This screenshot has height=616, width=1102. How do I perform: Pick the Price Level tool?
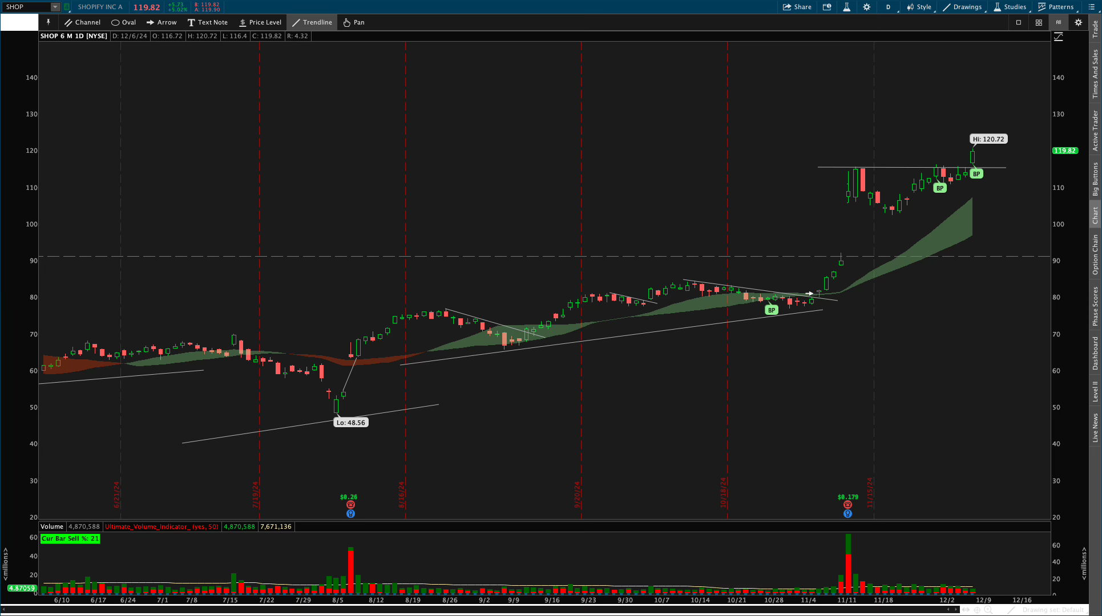coord(260,22)
